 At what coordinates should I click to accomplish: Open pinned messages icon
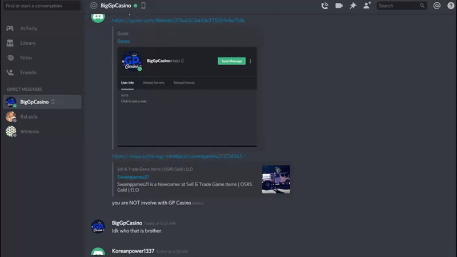coord(352,6)
